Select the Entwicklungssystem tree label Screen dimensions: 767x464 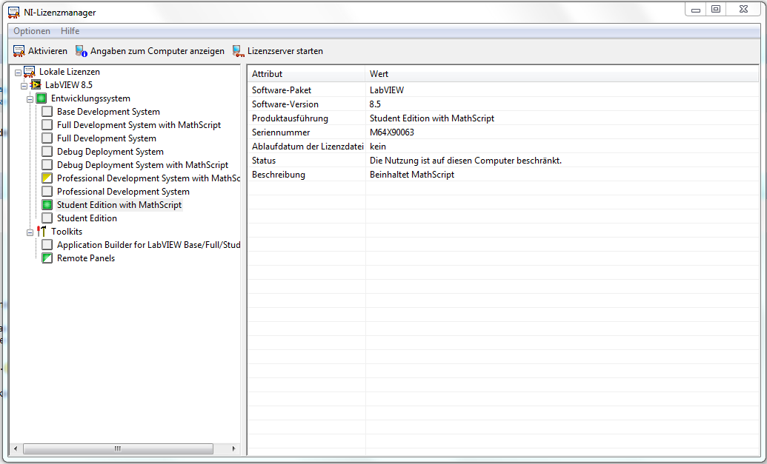click(x=90, y=98)
